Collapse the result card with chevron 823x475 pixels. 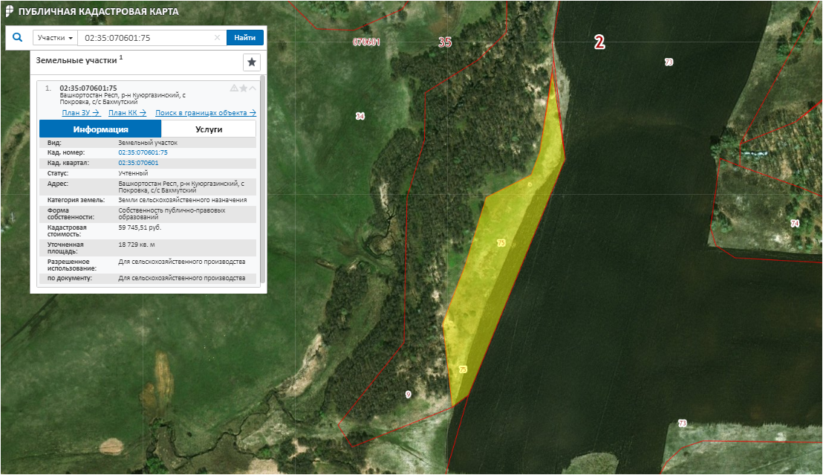click(253, 88)
